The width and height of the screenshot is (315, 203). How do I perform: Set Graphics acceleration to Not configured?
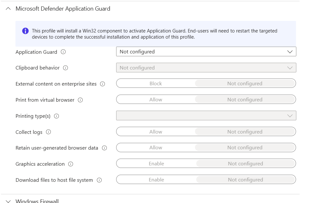click(246, 163)
